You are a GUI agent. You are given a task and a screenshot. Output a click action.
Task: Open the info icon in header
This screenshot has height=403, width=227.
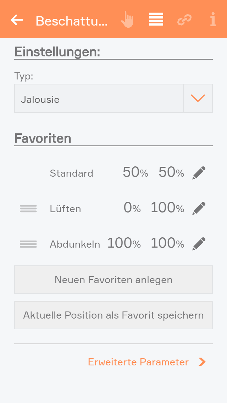pyautogui.click(x=213, y=20)
